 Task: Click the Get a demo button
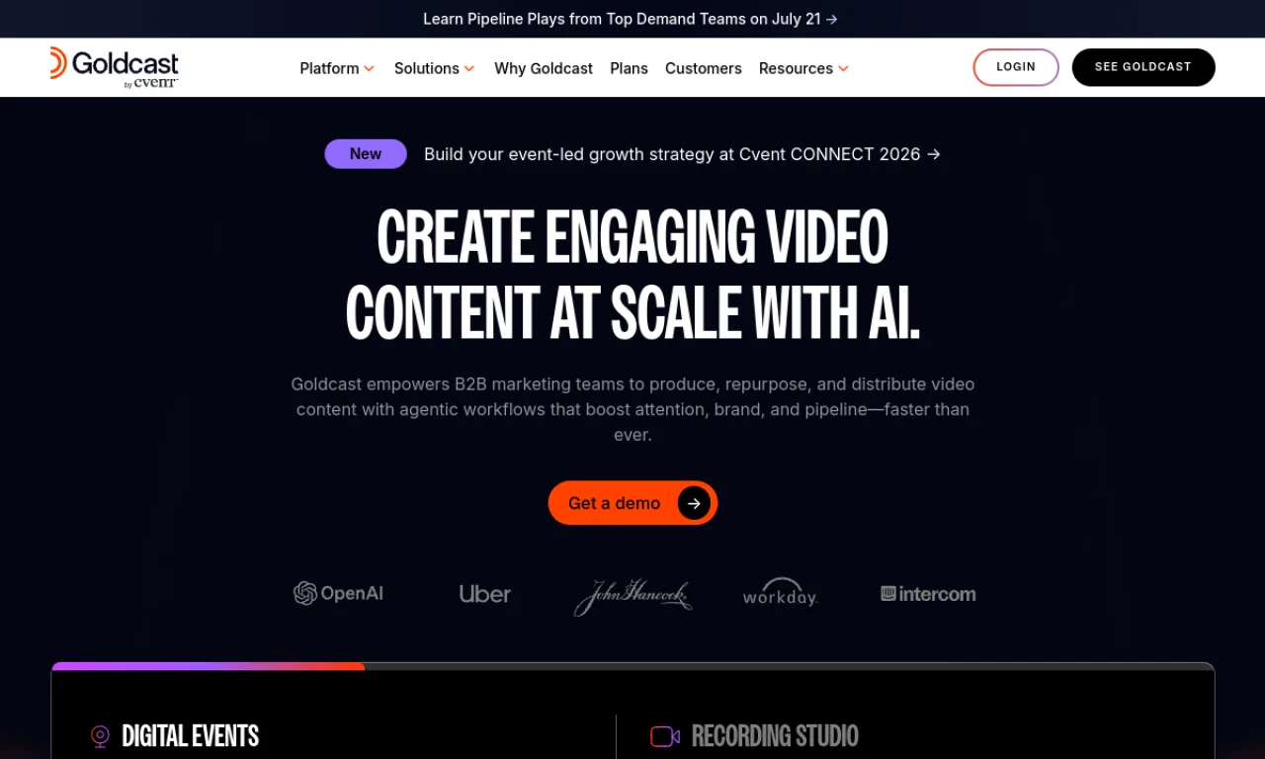pyautogui.click(x=632, y=503)
